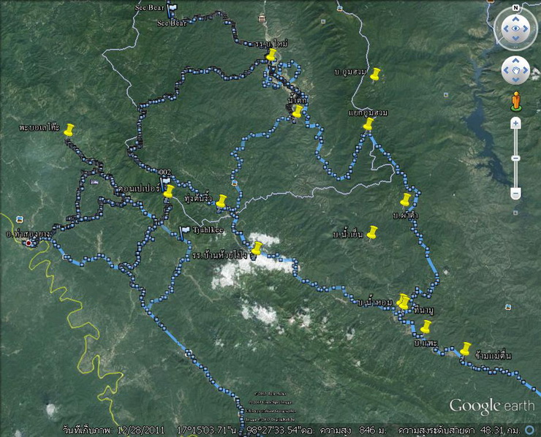Click the 002 flag waypoint icon
Viewport: 541px width, 437px height.
[x=165, y=180]
